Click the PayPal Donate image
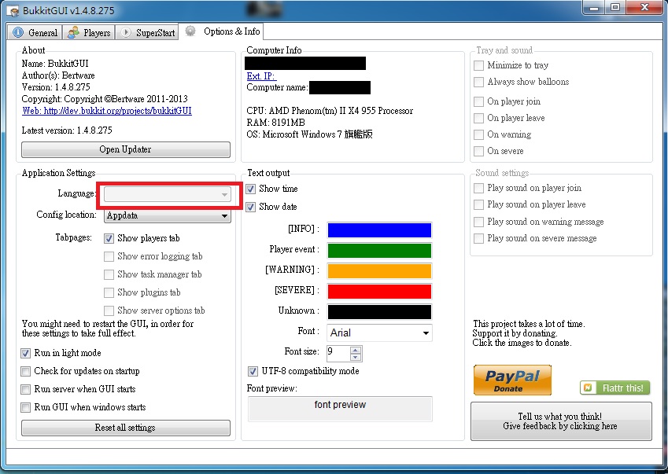 [x=512, y=380]
